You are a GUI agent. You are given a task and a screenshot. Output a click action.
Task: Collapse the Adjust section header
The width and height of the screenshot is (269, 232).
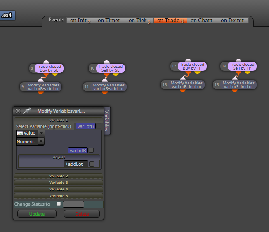[59, 157]
